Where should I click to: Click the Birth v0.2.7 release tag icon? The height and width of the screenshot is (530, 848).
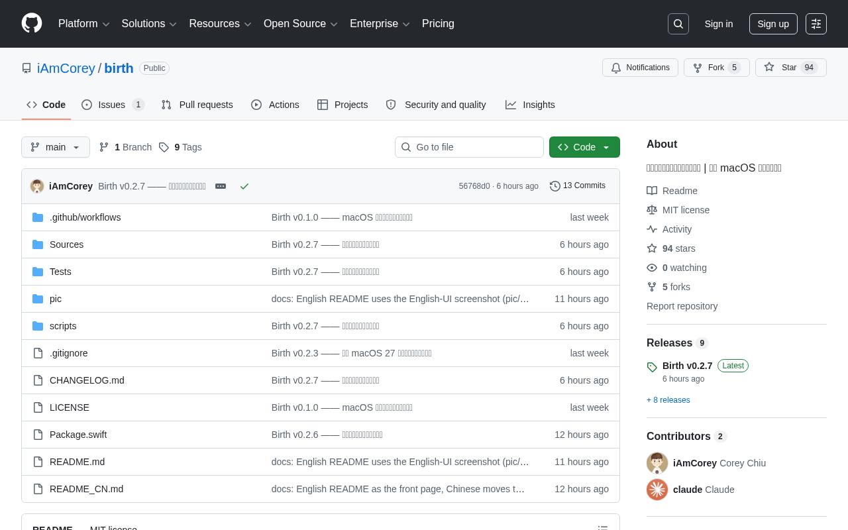652,367
